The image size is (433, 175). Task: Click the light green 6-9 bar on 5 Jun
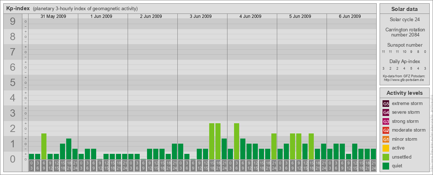tap(292, 147)
